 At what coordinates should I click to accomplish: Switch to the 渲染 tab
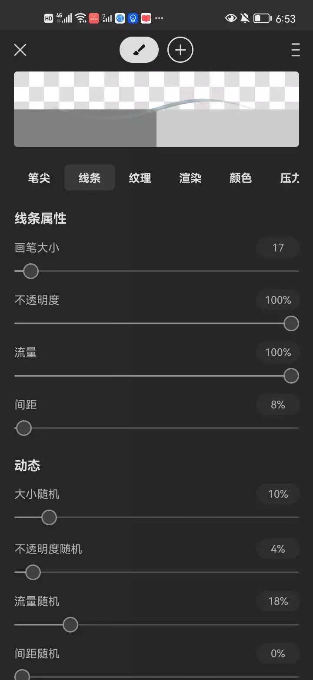pyautogui.click(x=190, y=178)
